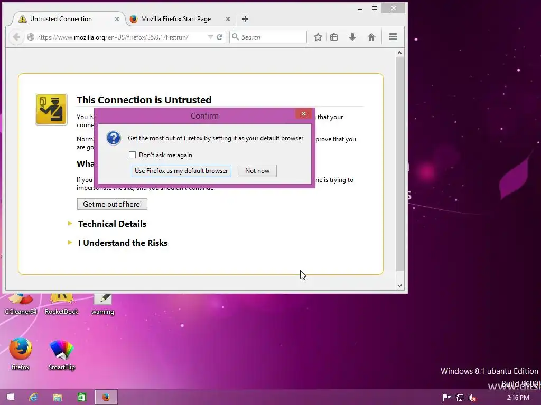
Task: Click the back arrow button in Firefox
Action: tap(16, 37)
